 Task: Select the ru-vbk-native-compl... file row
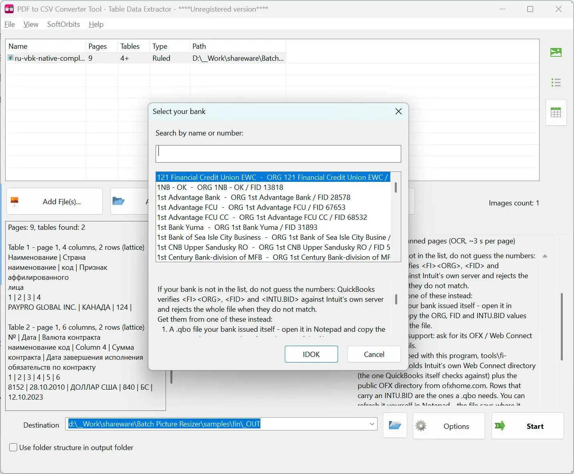pyautogui.click(x=146, y=58)
